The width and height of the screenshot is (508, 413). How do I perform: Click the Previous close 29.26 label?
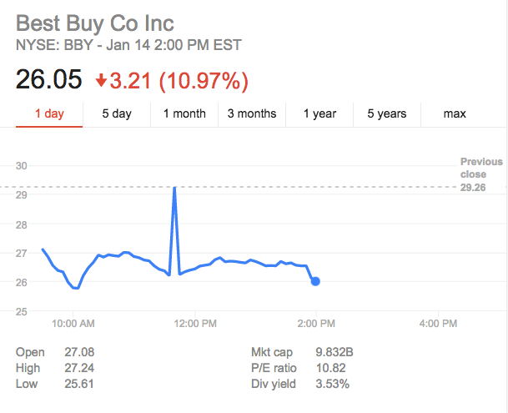[x=481, y=174]
